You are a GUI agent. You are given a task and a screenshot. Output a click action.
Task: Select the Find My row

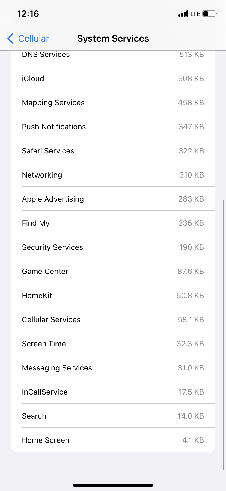click(113, 223)
